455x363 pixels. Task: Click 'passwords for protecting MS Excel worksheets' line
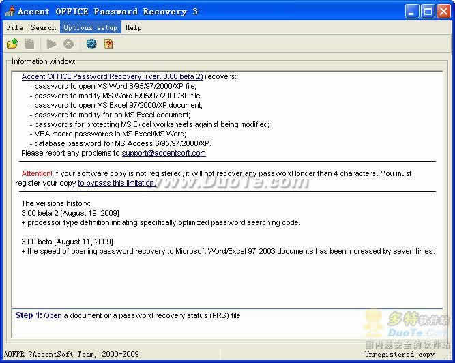[x=149, y=124]
